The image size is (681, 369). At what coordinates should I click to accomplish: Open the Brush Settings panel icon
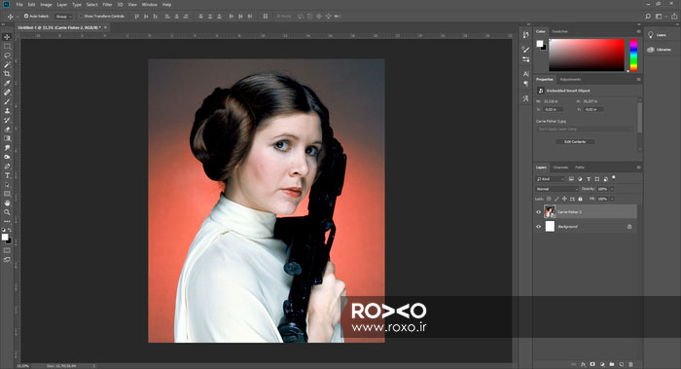tap(526, 50)
